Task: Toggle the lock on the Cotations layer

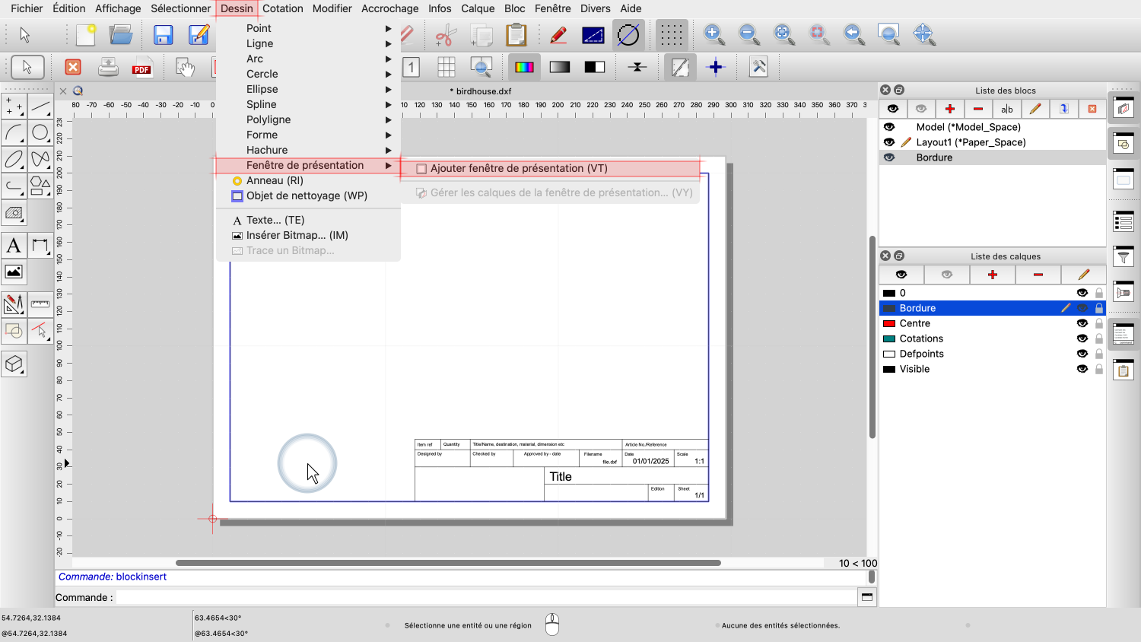Action: pos(1098,338)
